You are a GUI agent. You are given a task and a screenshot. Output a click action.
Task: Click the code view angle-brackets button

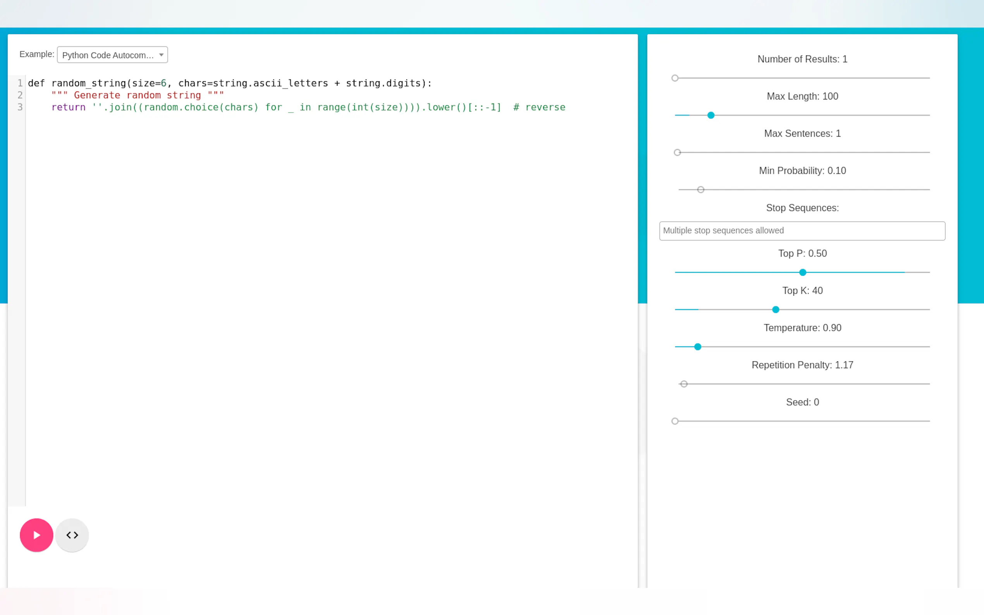[x=72, y=535]
